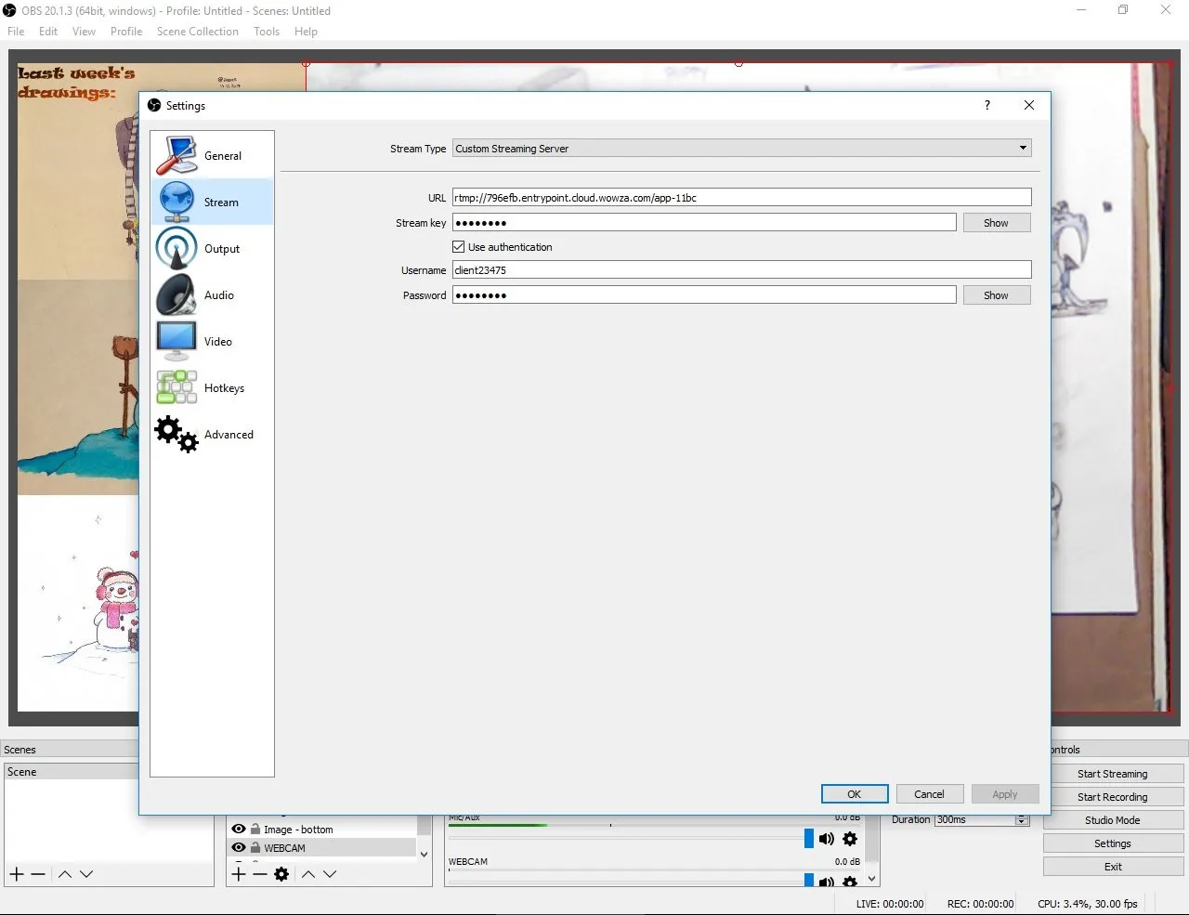Enable Studio Mode
The width and height of the screenshot is (1189, 915).
(1113, 820)
